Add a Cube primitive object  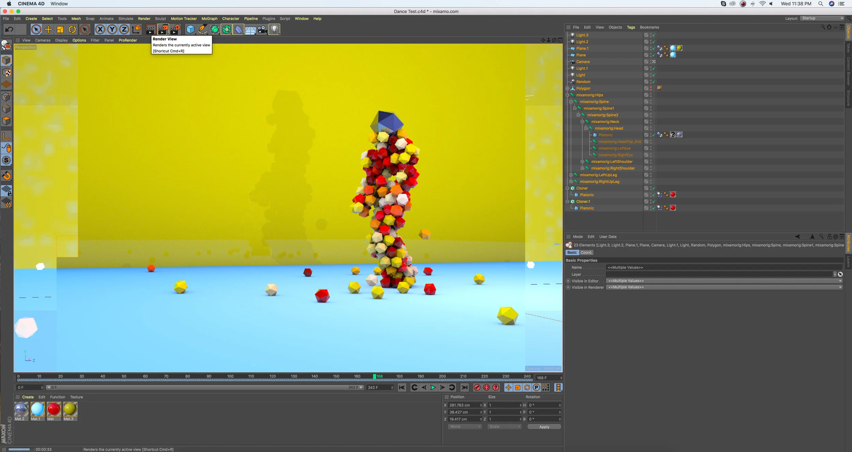(191, 30)
